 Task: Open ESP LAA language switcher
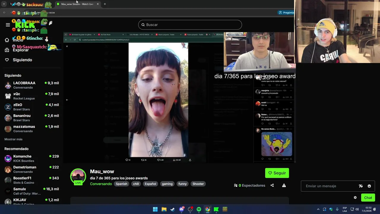click(345, 209)
